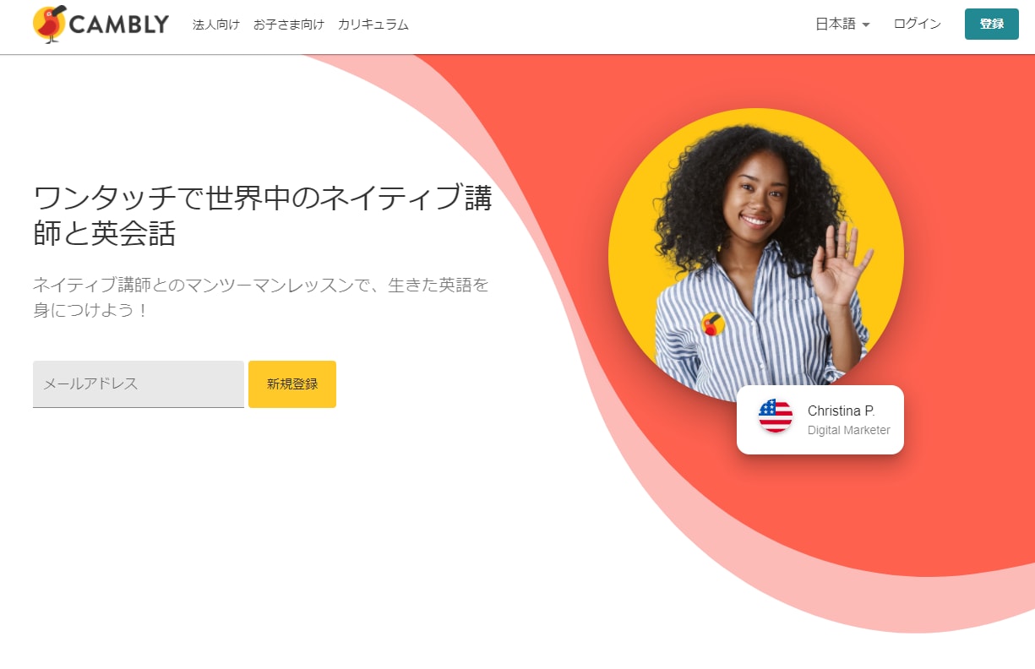Focus the メールアドレス input field
Viewport: 1035px width, 669px height.
(x=139, y=384)
